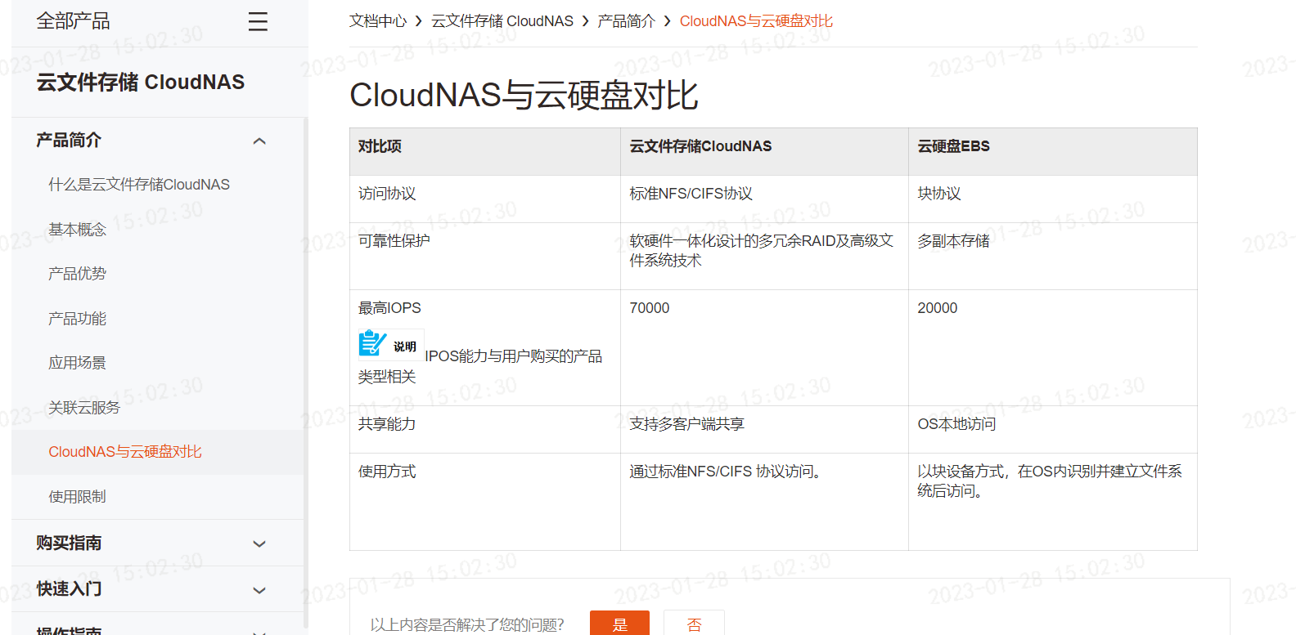Click the 是 feedback button
The height and width of the screenshot is (635, 1296).
tap(619, 624)
